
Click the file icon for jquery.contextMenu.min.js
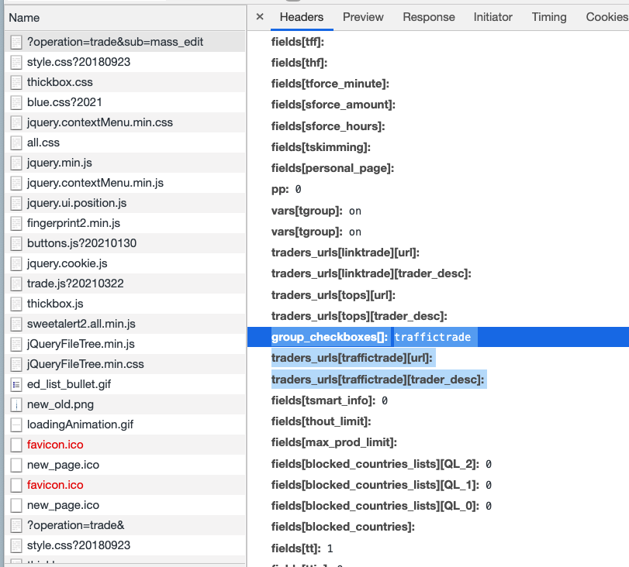[16, 183]
